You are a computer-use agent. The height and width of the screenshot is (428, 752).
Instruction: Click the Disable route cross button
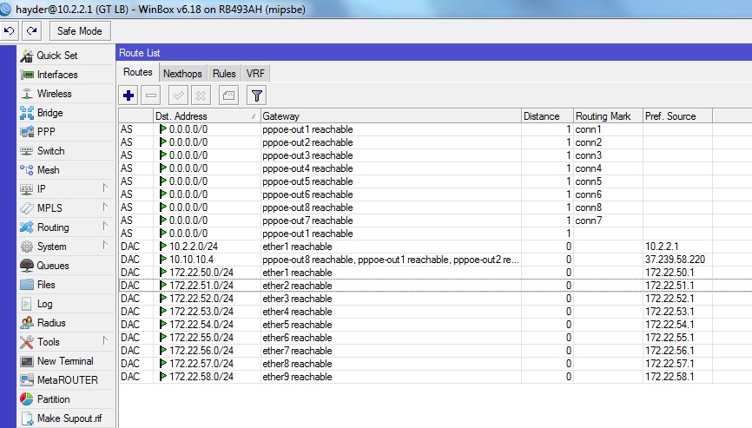[x=201, y=95]
